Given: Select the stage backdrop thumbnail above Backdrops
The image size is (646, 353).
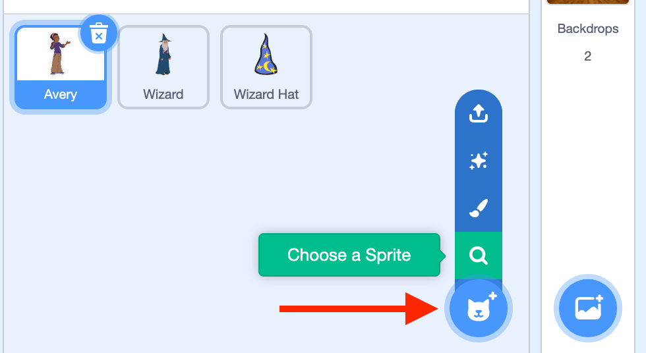Looking at the screenshot, I should coord(588,3).
